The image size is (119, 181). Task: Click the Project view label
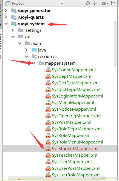click(18, 4)
